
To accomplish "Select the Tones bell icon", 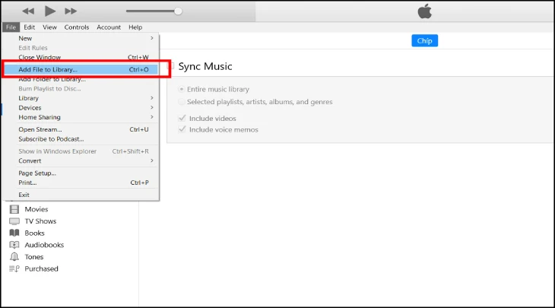I will (x=14, y=257).
